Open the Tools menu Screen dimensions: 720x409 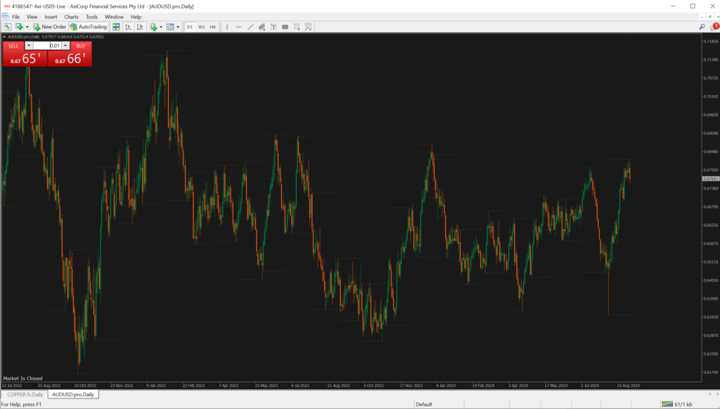[x=91, y=17]
